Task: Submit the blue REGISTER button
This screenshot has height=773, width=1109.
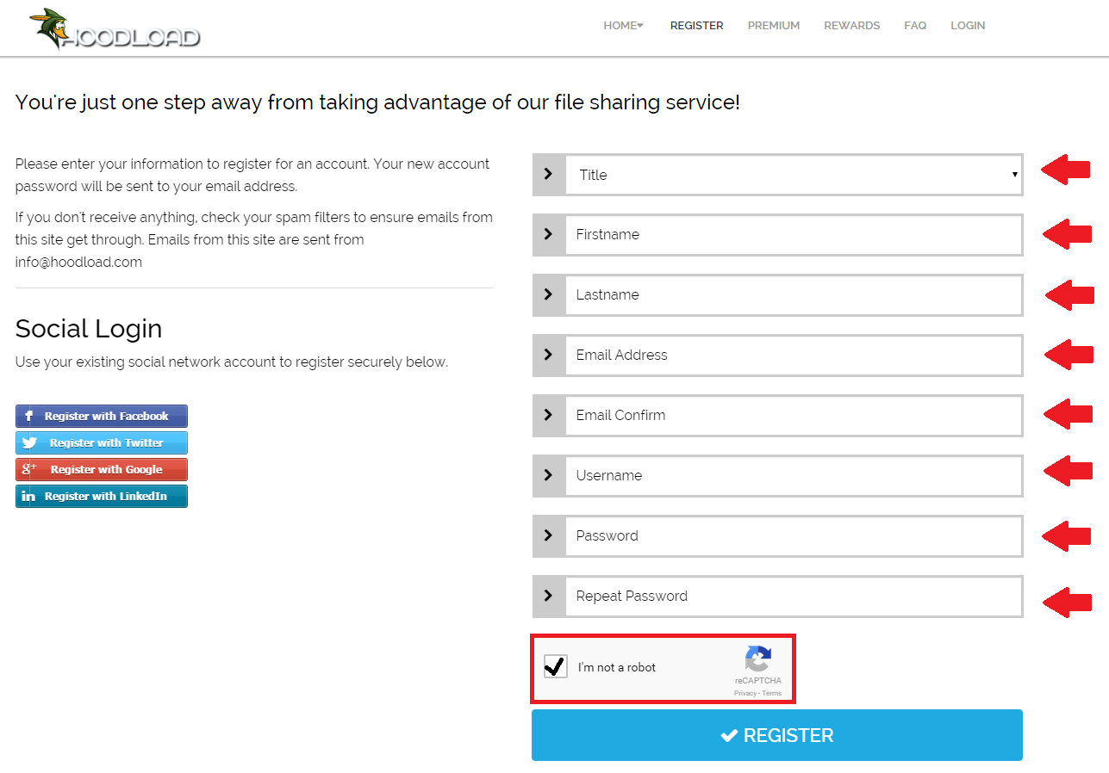Action: click(x=777, y=735)
